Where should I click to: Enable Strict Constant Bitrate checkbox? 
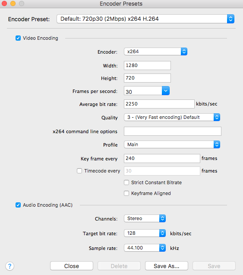coord(126,182)
